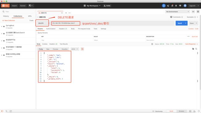This screenshot has width=201, height=113.
Task: Open the Save Response dropdown
Action: 191,44
